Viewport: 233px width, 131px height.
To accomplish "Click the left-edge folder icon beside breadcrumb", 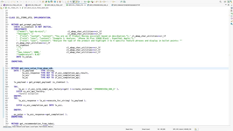I will (1, 8).
